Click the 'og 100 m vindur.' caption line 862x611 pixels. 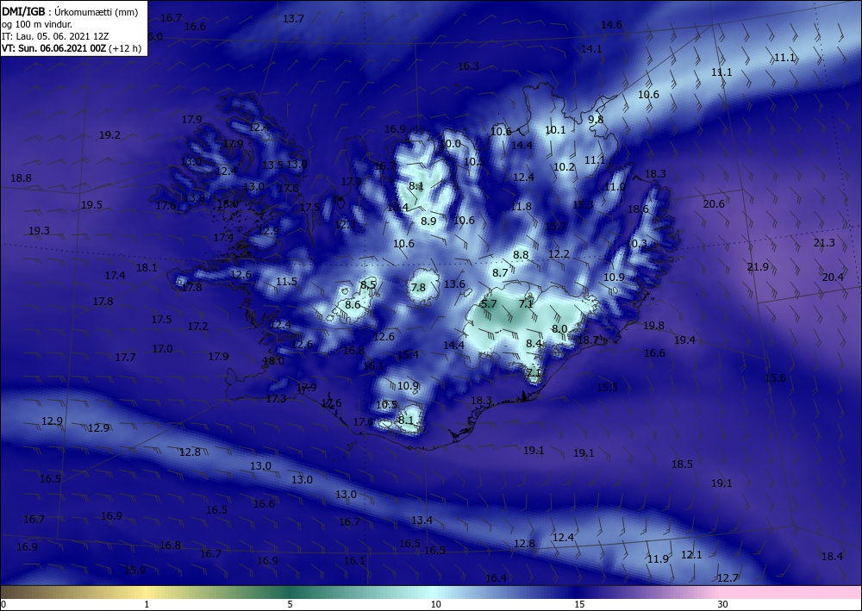click(37, 24)
